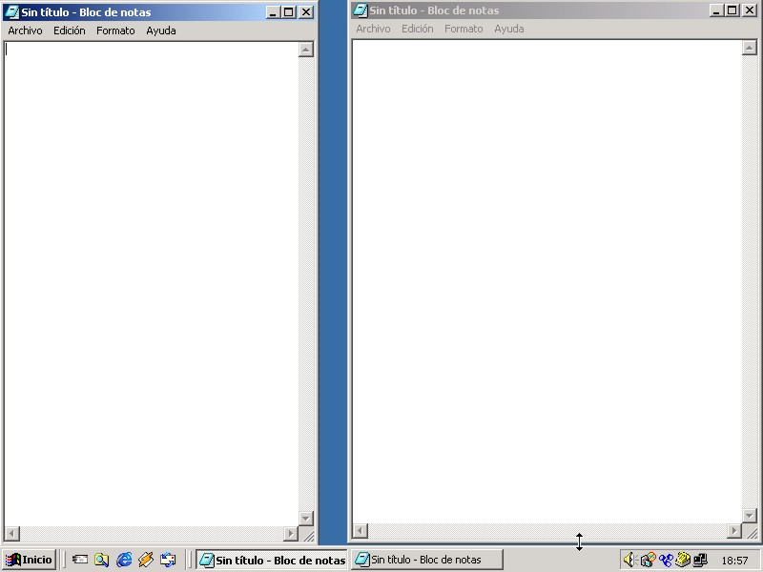This screenshot has width=763, height=572.
Task: Click scroll up arrow in left Notepad
Action: click(x=305, y=50)
